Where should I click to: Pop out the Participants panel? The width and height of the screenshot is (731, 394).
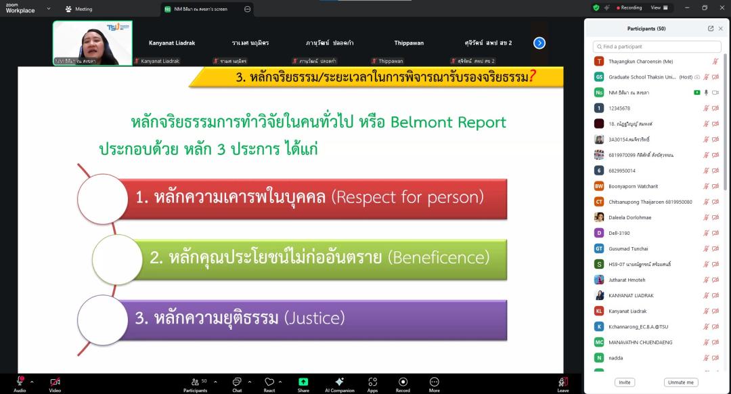pyautogui.click(x=711, y=28)
